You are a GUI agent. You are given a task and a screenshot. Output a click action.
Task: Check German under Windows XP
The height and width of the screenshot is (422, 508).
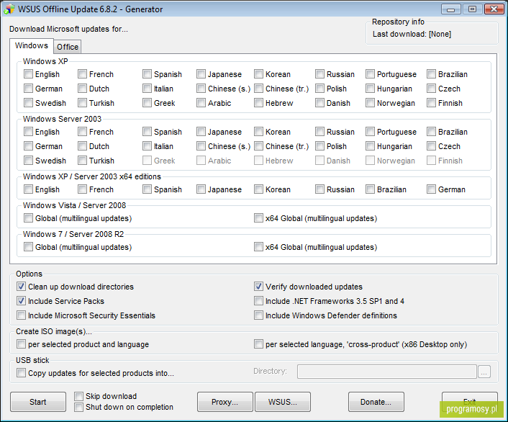click(x=29, y=89)
